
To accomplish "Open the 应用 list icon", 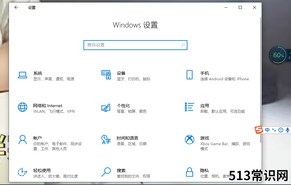I will pos(190,107).
